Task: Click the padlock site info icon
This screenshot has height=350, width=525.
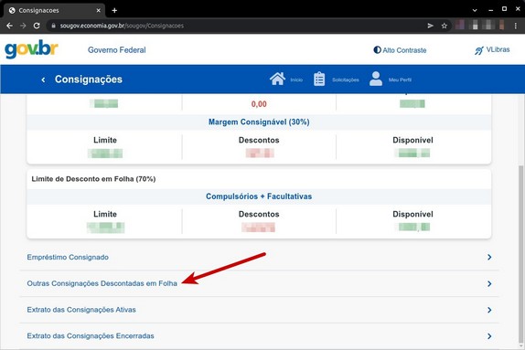Action: pyautogui.click(x=53, y=26)
